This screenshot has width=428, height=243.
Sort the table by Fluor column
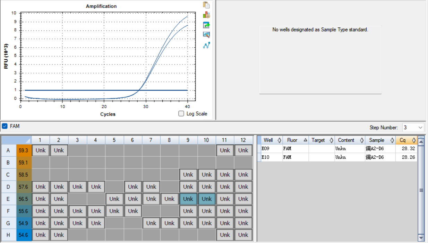coord(296,140)
